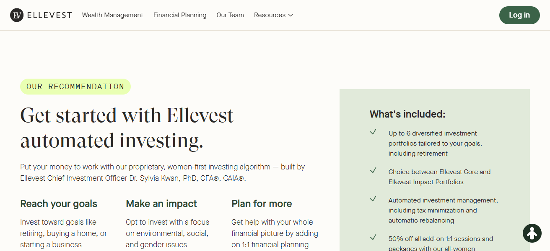The width and height of the screenshot is (550, 251).
Task: Click the Ellevest wordmark in the header
Action: click(49, 15)
